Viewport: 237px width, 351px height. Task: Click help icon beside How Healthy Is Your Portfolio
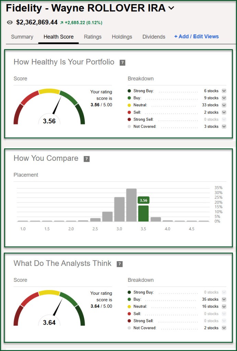point(122,63)
